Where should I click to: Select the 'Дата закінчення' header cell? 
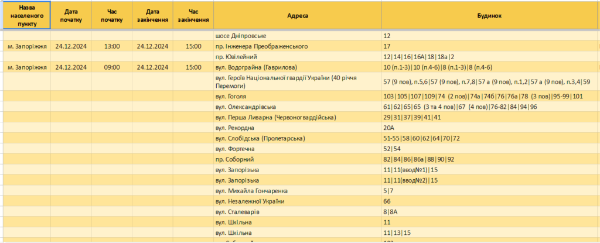[x=153, y=15]
